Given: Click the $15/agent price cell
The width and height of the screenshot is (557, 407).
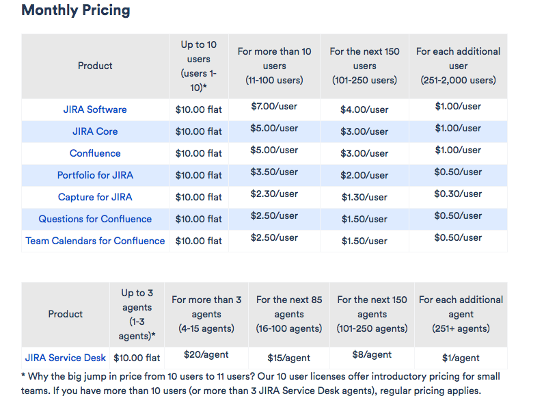Looking at the screenshot, I should pos(288,357).
